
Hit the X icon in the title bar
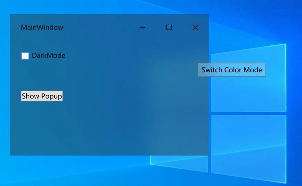pos(195,28)
